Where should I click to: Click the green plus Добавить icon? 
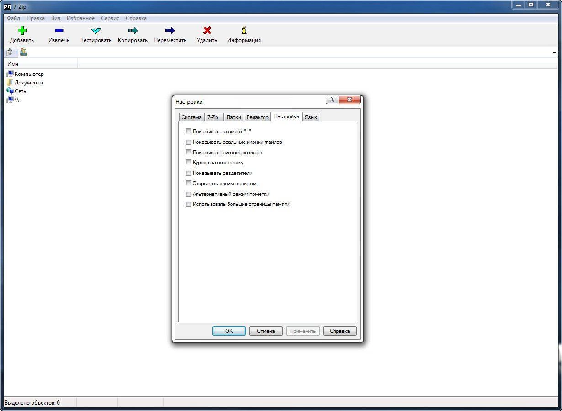click(x=22, y=31)
